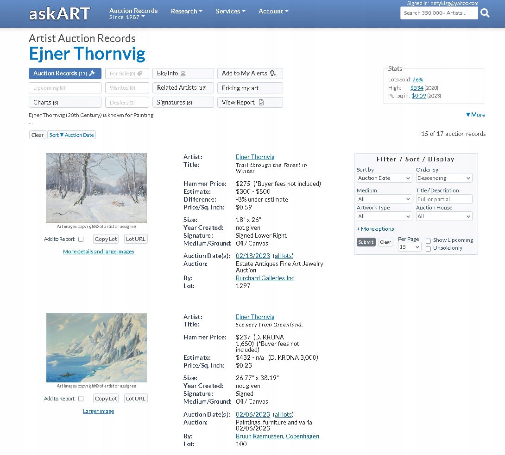505x455 pixels.
Task: Open the Bruun Rasmussen, Copenhagen link
Action: coord(278,436)
